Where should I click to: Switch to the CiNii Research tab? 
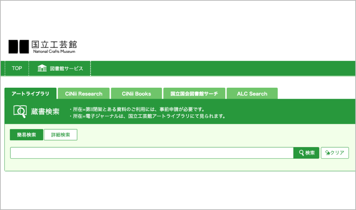pyautogui.click(x=83, y=94)
